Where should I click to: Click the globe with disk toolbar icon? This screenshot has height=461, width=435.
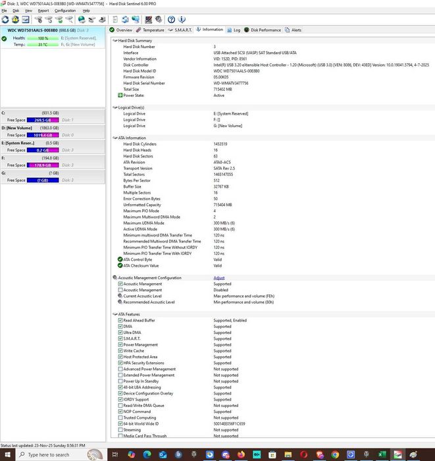coord(82,20)
